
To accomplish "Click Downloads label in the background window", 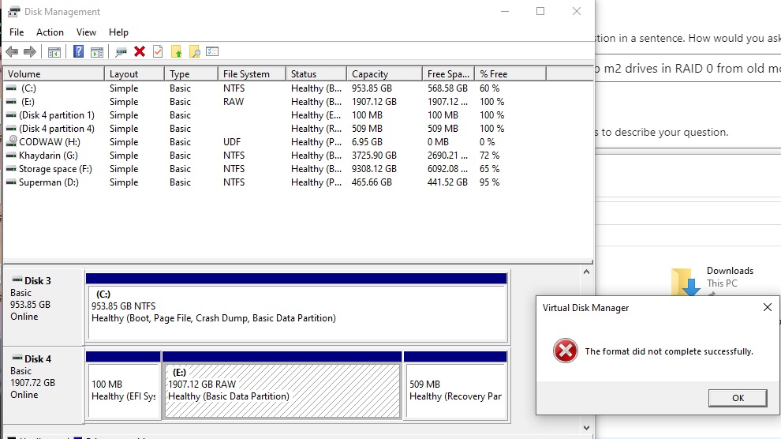I will point(730,271).
